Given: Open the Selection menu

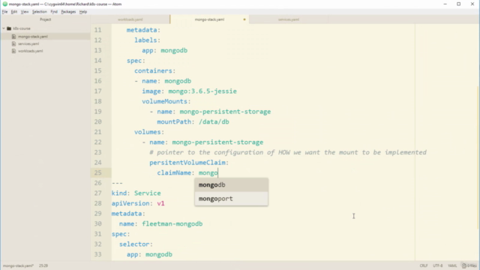Looking at the screenshot, I should [x=40, y=12].
